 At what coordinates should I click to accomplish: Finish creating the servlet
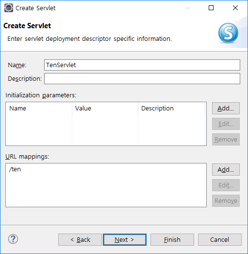(172, 239)
